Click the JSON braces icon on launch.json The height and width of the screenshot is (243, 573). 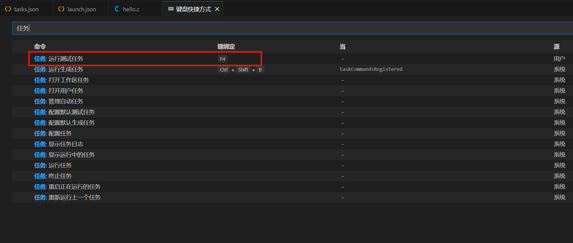click(61, 9)
